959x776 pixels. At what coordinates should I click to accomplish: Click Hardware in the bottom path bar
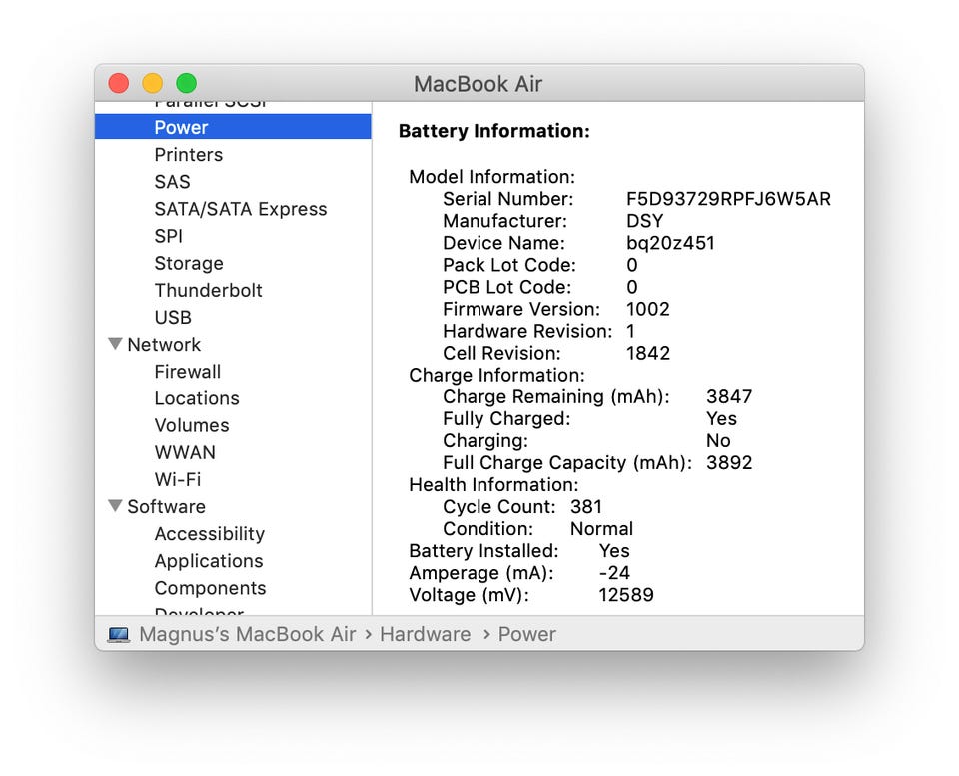coord(425,635)
